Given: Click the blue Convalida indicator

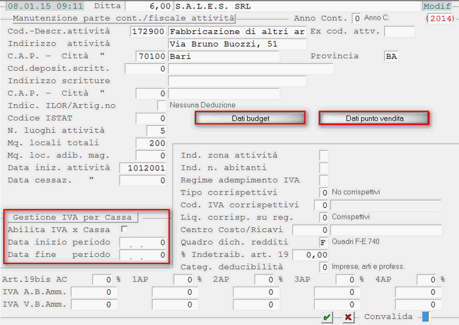Looking at the screenshot, I should point(426,316).
